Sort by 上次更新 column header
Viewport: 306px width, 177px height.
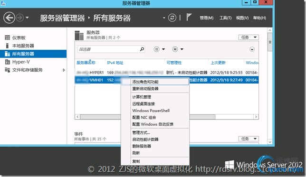218,63
